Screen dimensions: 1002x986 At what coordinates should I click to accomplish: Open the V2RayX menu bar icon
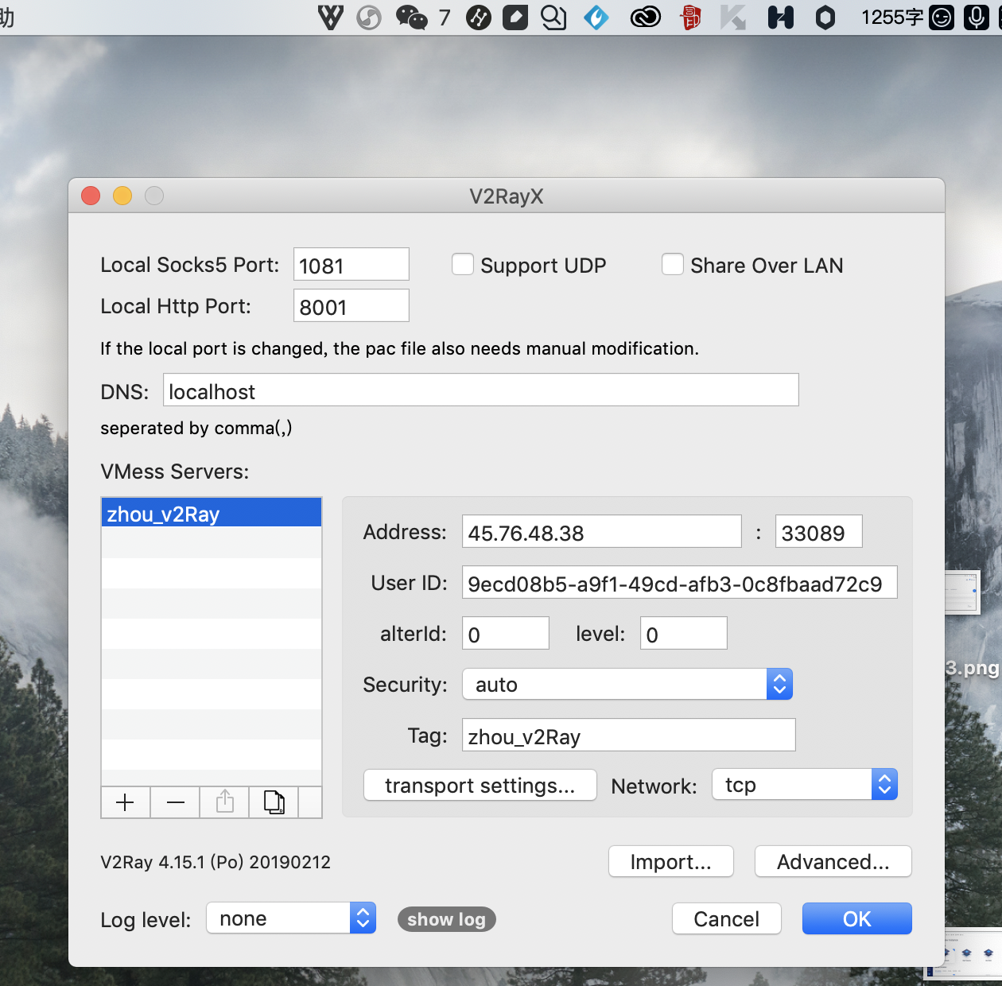[x=330, y=17]
